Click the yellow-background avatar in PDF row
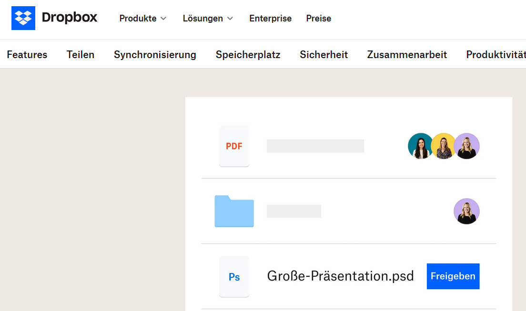Image resolution: width=526 pixels, height=311 pixels. click(x=443, y=146)
